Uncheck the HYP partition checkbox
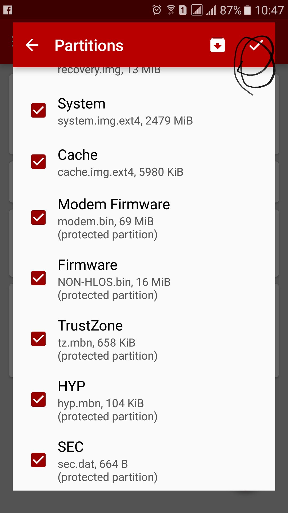Image resolution: width=288 pixels, height=513 pixels. click(x=38, y=399)
